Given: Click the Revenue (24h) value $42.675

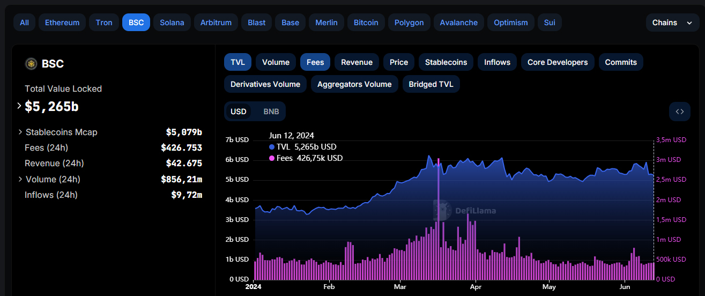Looking at the screenshot, I should (184, 163).
